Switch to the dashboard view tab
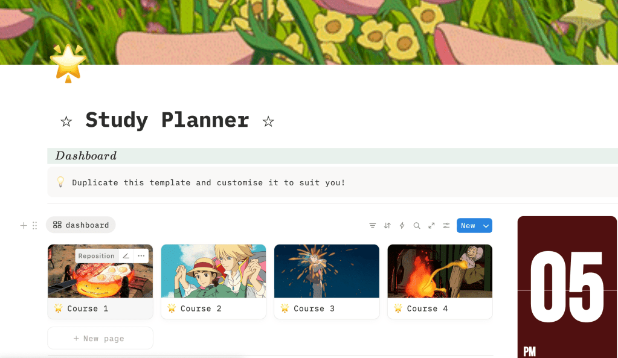618x358 pixels. pos(81,225)
